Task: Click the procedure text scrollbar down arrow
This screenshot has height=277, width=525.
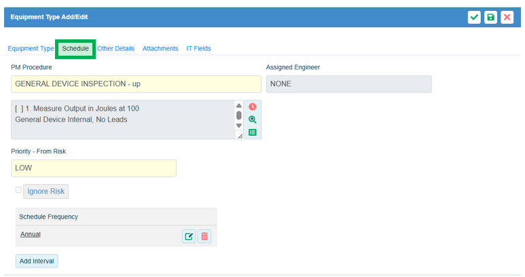Action: [x=238, y=126]
